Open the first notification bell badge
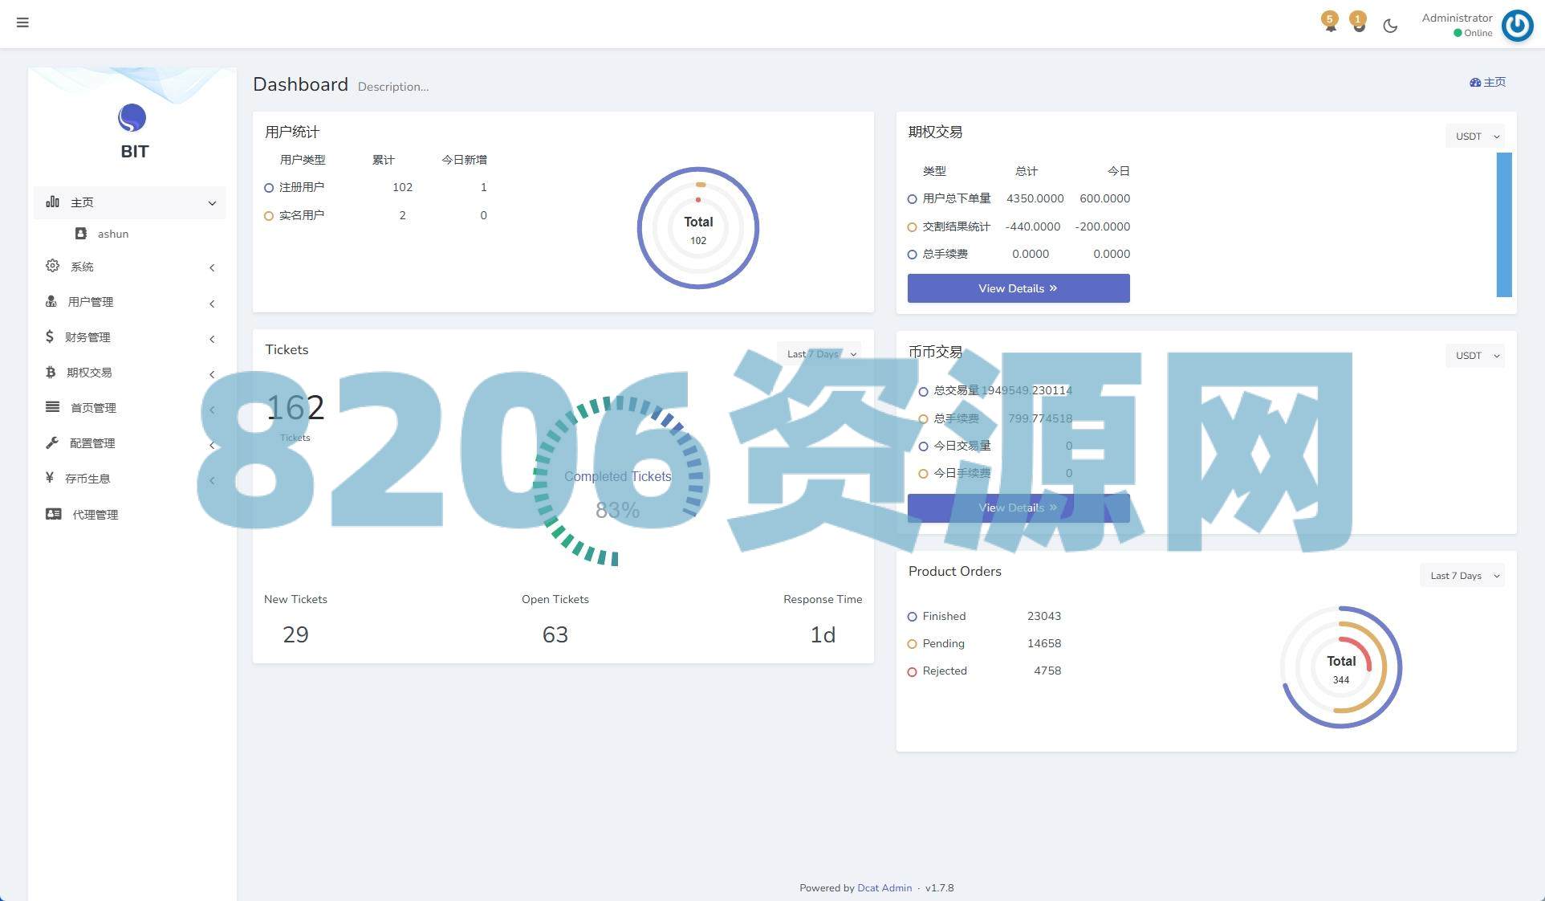Image resolution: width=1545 pixels, height=901 pixels. click(1330, 22)
